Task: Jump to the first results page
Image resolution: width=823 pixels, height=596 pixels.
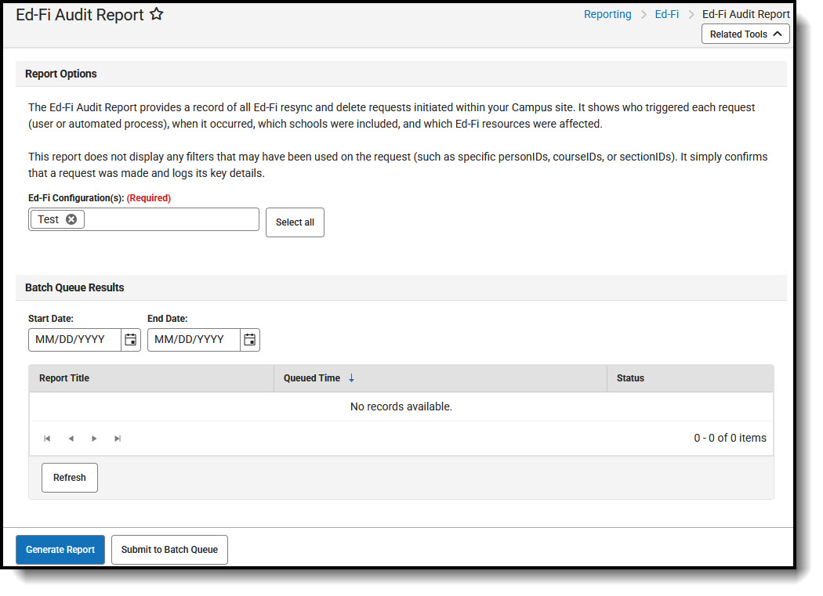Action: (47, 438)
